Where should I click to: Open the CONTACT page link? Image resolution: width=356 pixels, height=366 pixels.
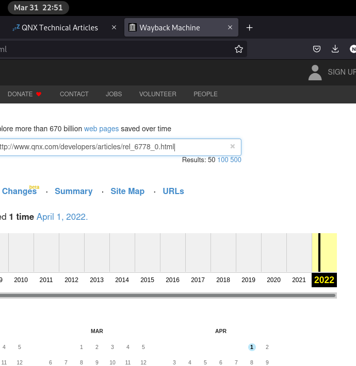pos(74,94)
